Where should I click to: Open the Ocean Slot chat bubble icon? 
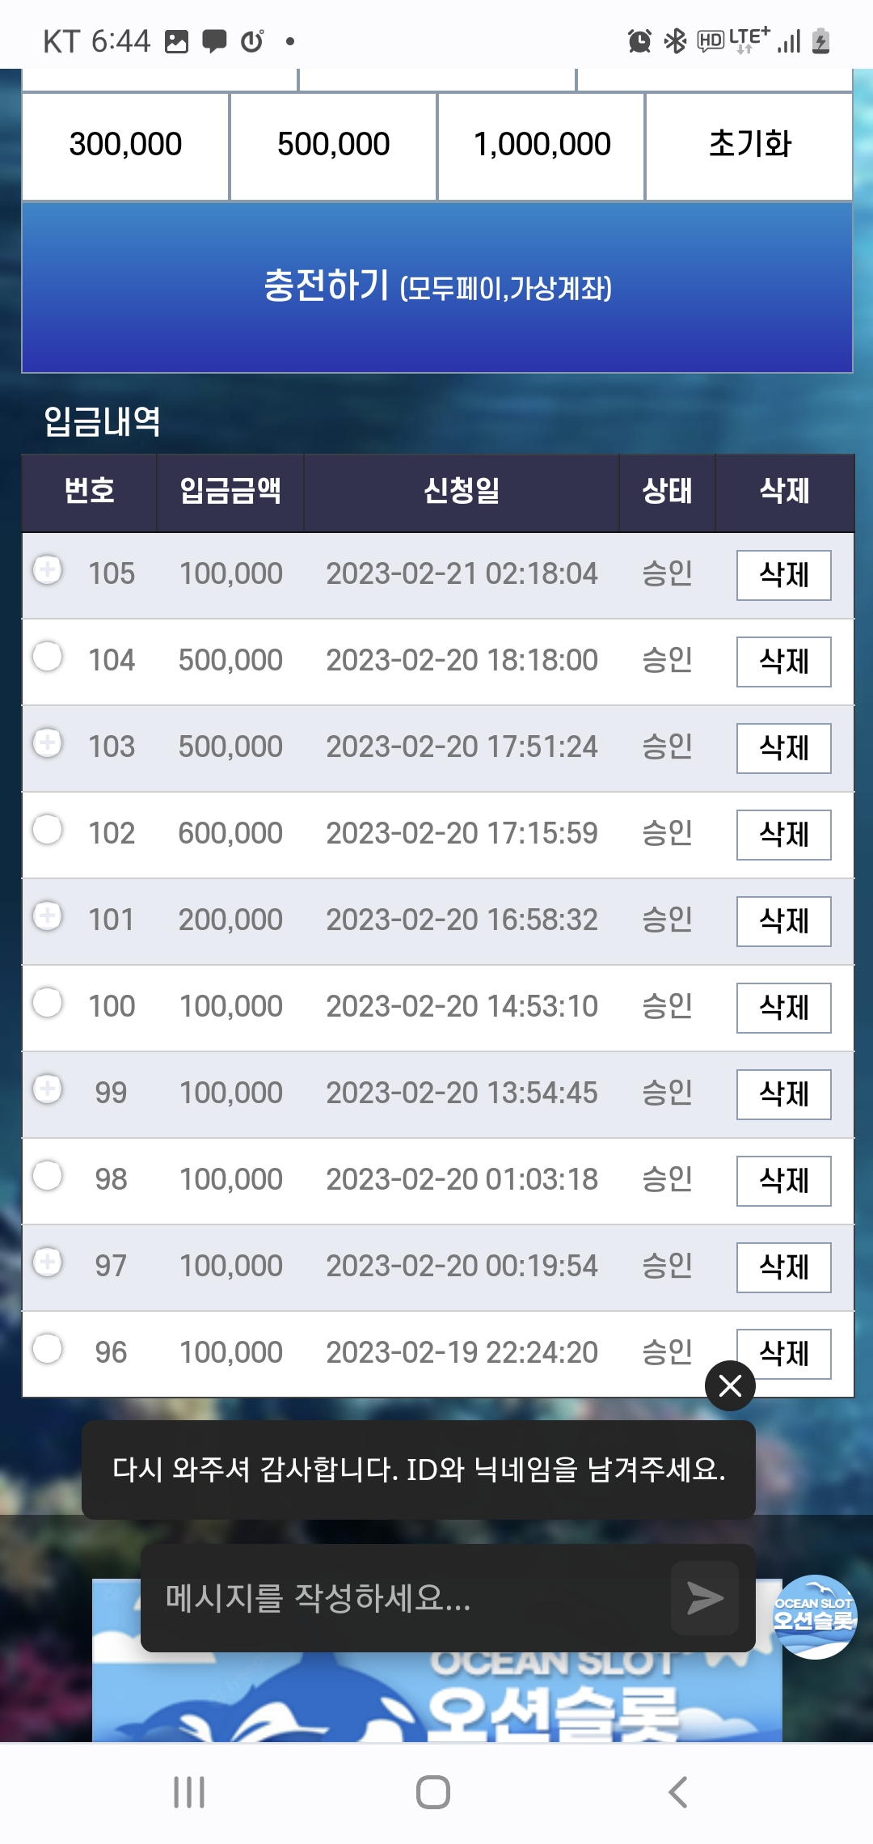[x=815, y=1617]
